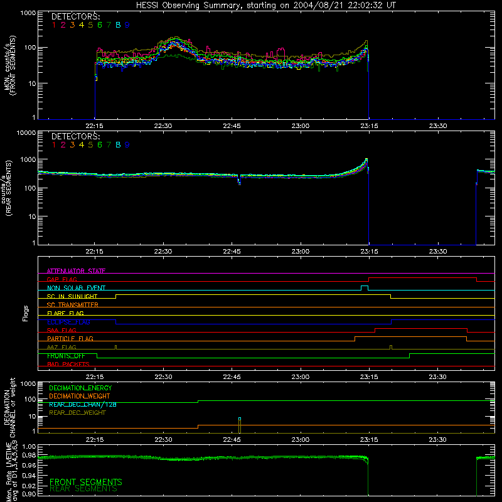Click the DECIMATION_WEIGHT legend label
This screenshot has width=502, height=502.
click(80, 396)
